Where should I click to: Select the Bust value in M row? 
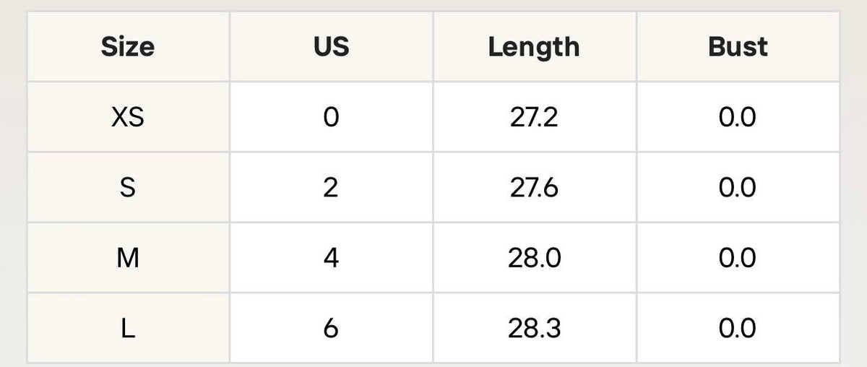pyautogui.click(x=738, y=258)
